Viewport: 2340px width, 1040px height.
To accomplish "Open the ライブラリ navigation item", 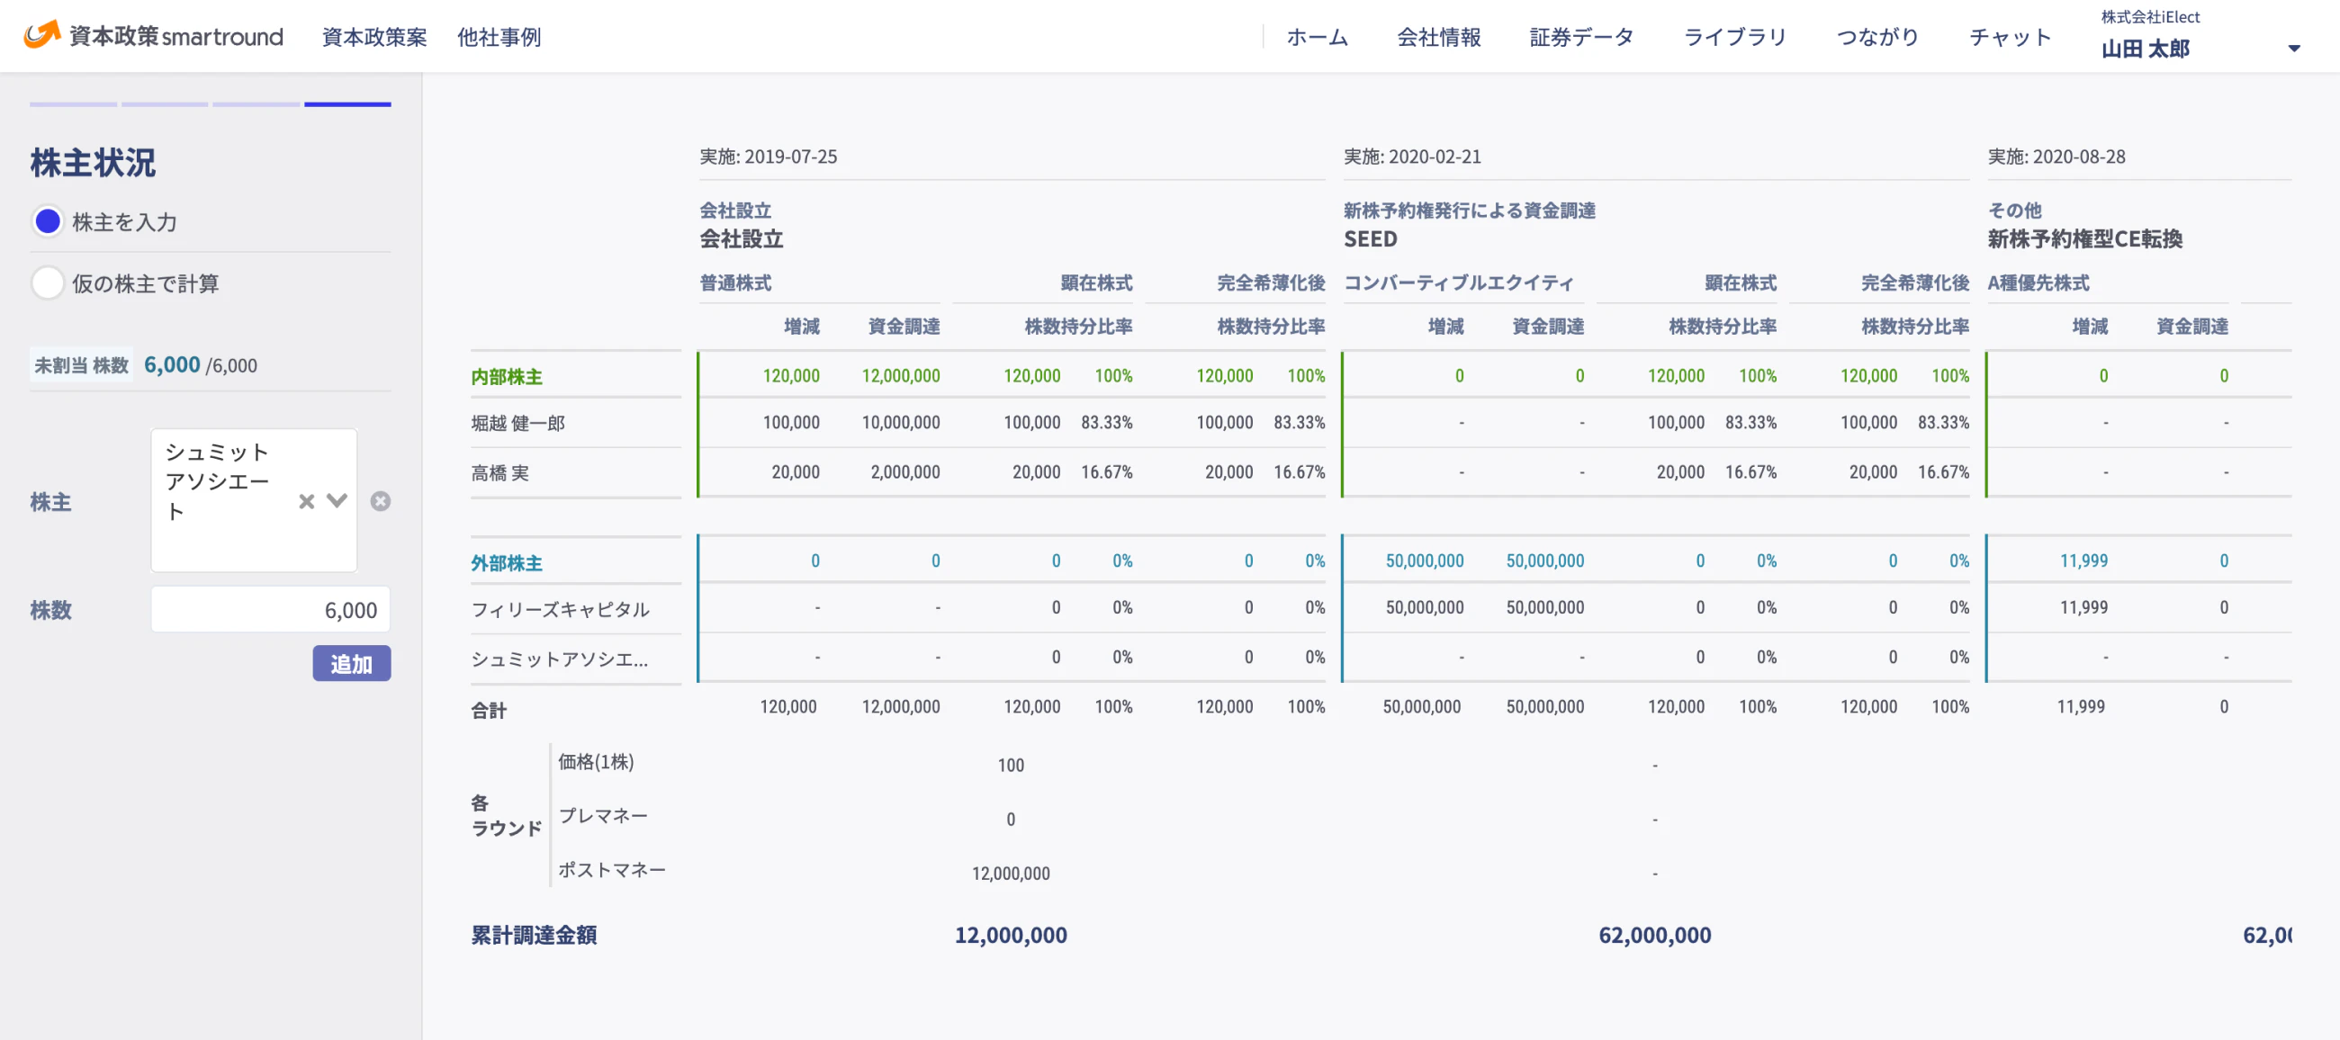I will point(1735,37).
